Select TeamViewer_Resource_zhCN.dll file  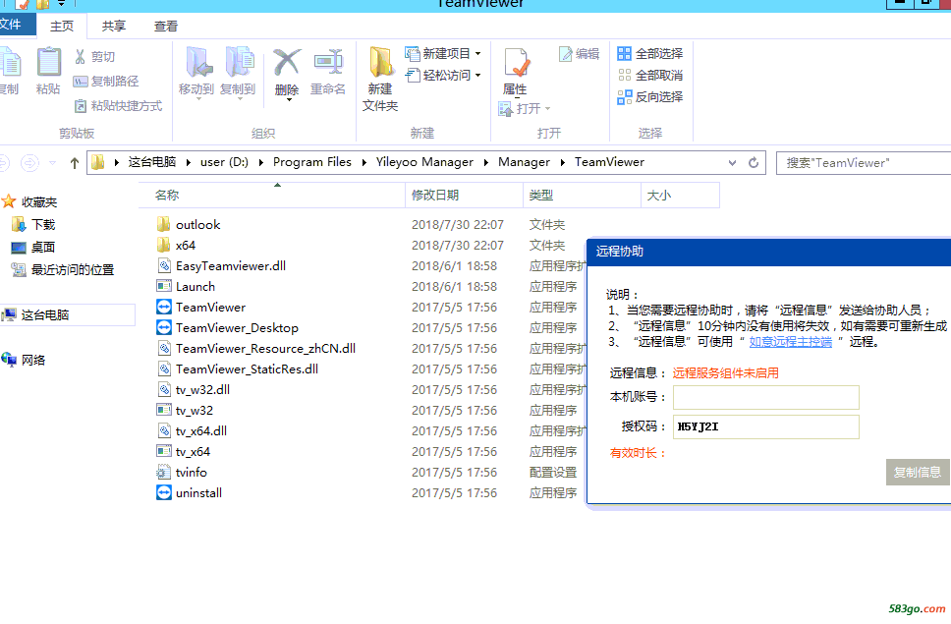click(x=256, y=349)
